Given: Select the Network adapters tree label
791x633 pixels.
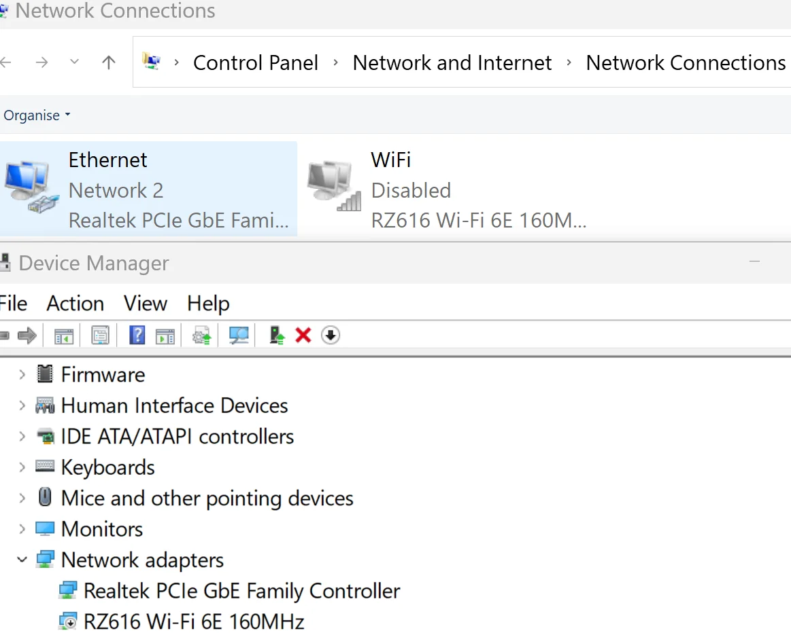Looking at the screenshot, I should click(142, 560).
